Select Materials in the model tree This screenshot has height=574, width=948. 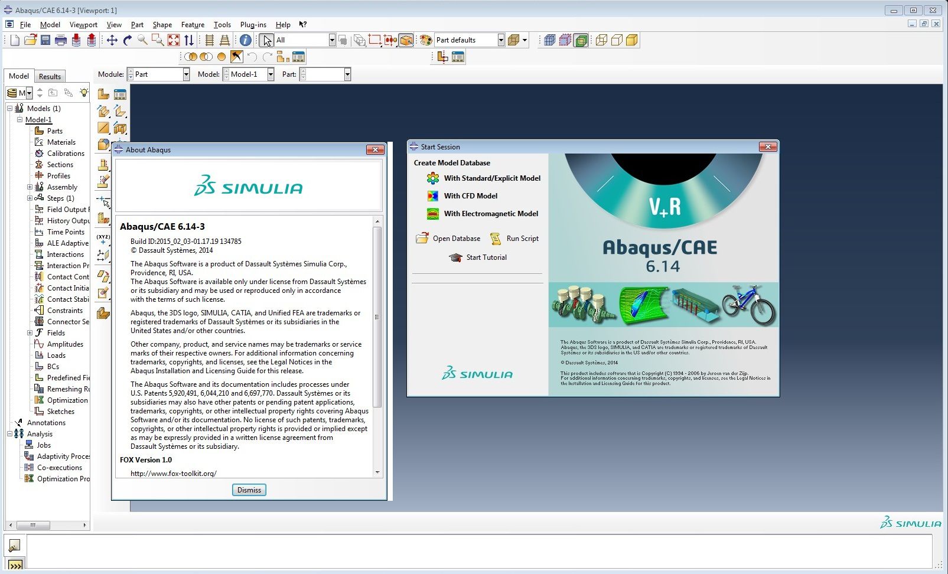(x=61, y=142)
